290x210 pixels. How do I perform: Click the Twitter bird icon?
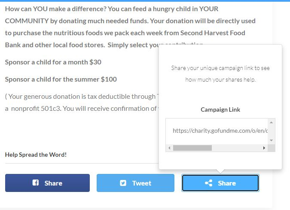(123, 183)
